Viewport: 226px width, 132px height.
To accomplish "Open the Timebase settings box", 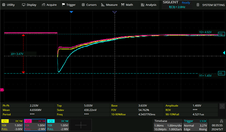I will [168, 125].
